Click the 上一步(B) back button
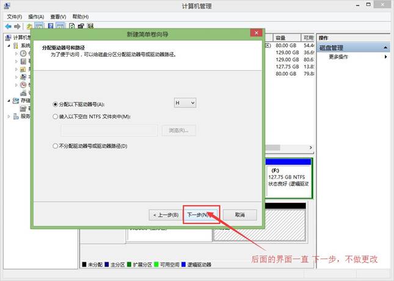This screenshot has width=394, height=281. 166,215
